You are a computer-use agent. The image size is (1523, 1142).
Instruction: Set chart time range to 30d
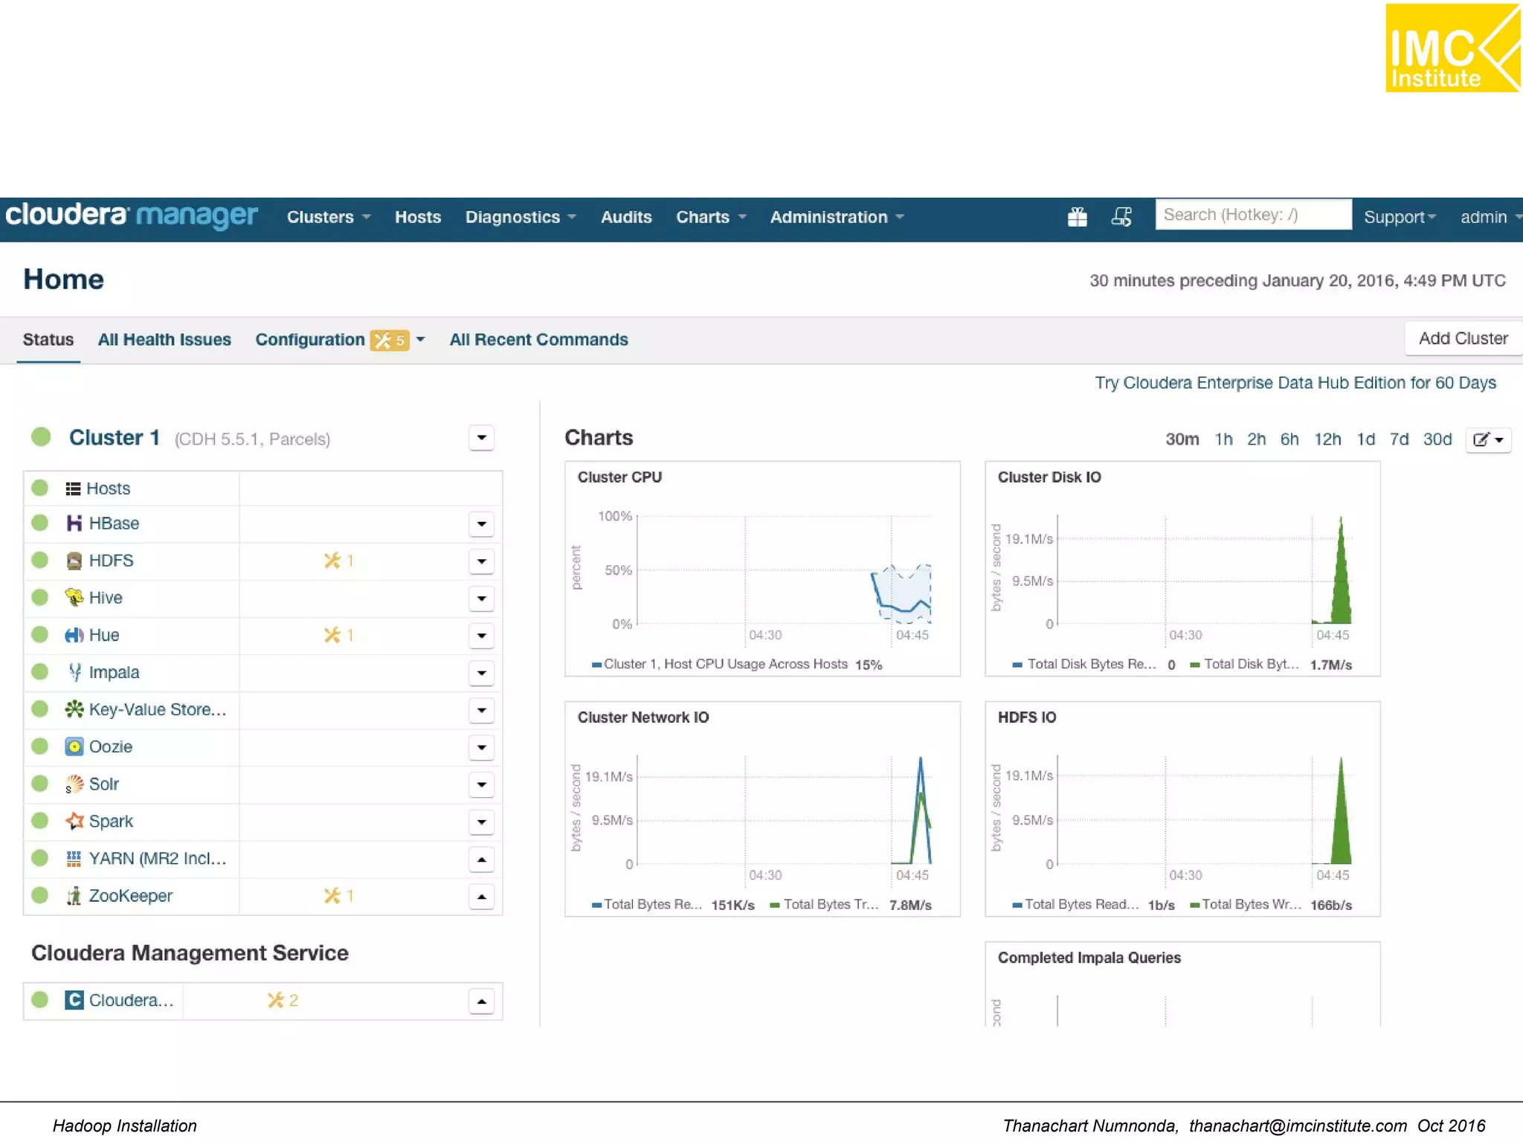[x=1437, y=439]
